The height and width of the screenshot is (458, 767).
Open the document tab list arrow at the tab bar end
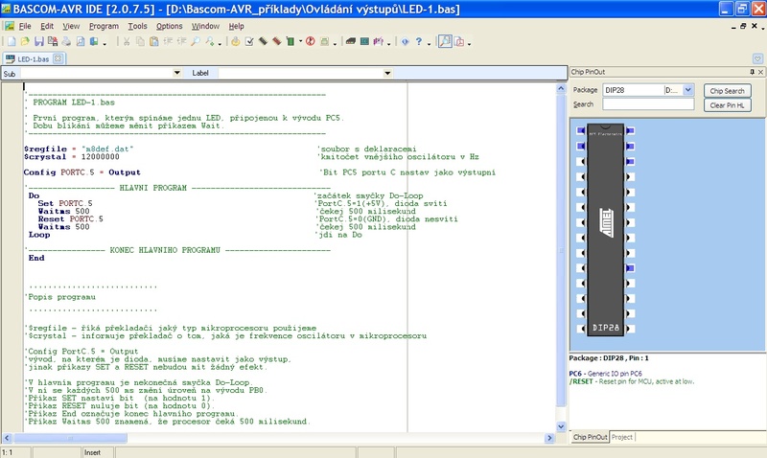[x=757, y=58]
